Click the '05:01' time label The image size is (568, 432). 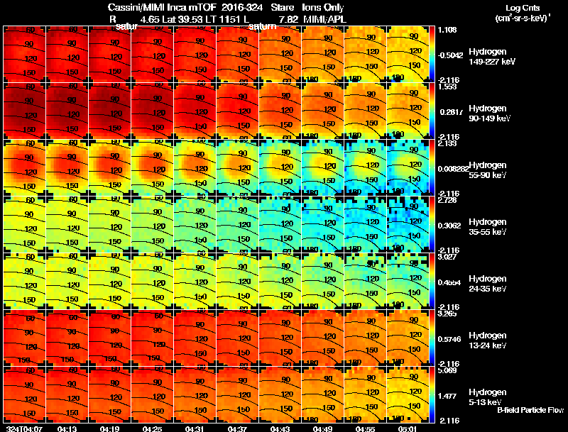[x=408, y=428]
